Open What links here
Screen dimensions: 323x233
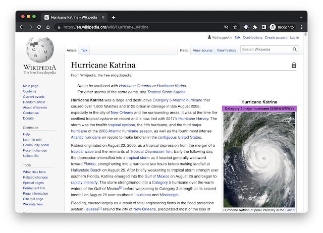tap(34, 172)
